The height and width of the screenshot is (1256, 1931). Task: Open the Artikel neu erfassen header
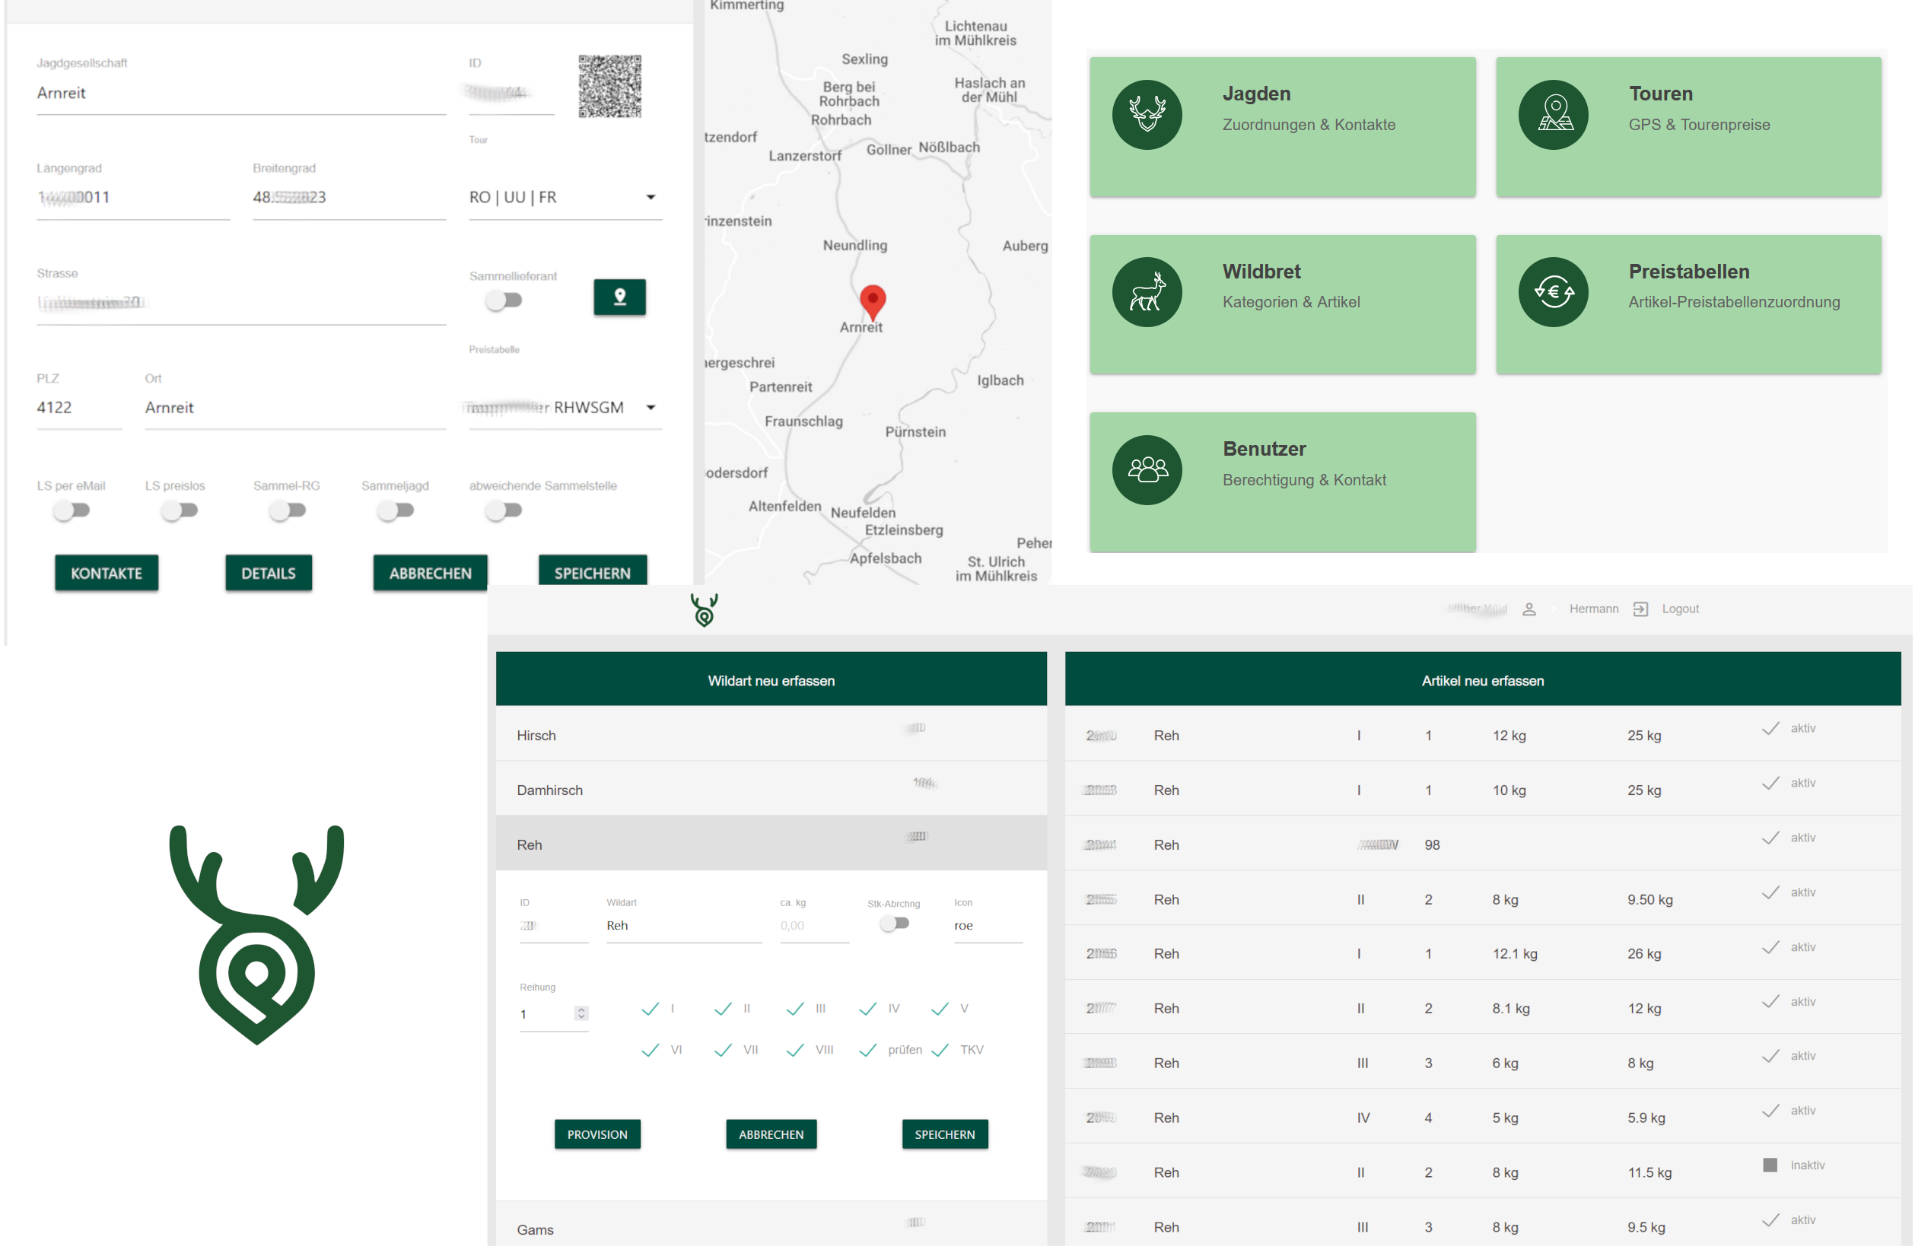1481,680
